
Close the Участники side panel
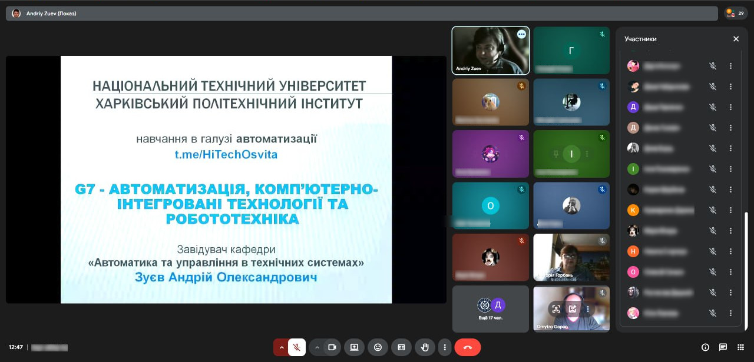point(736,39)
